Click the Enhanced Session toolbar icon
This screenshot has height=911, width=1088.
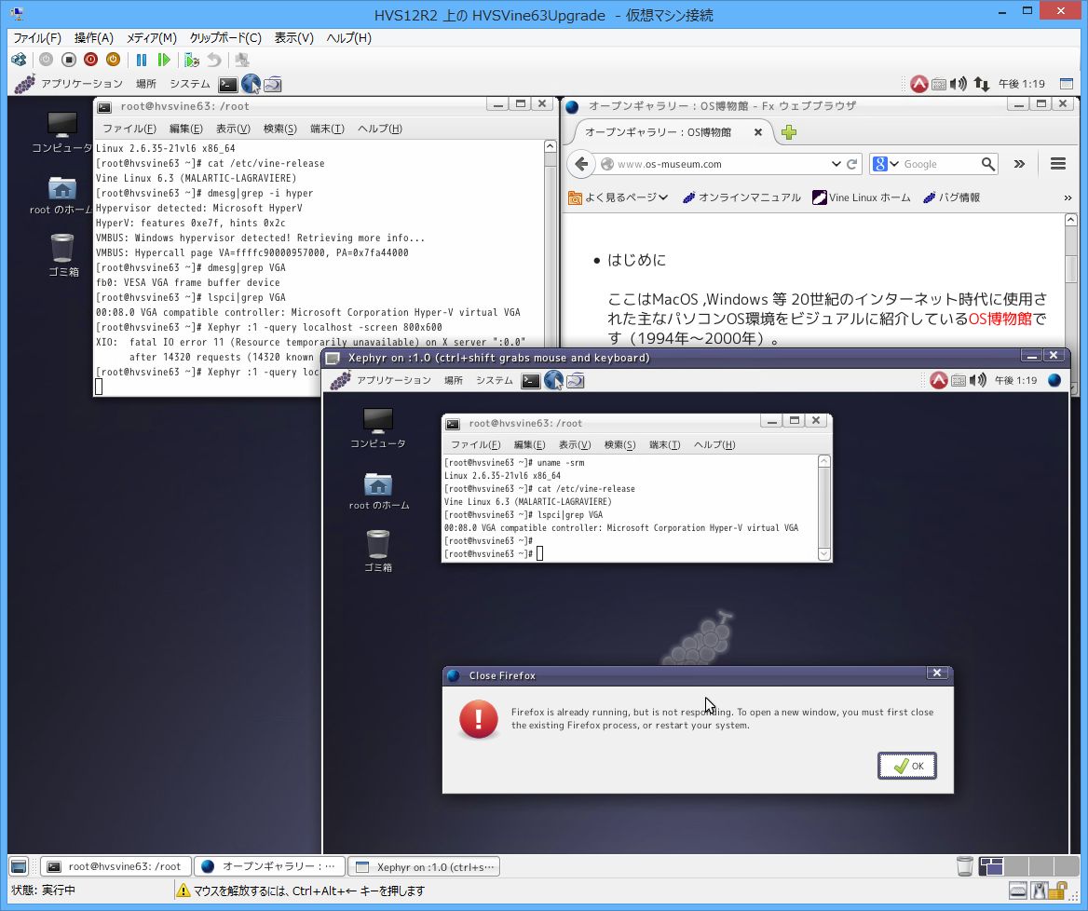(241, 60)
